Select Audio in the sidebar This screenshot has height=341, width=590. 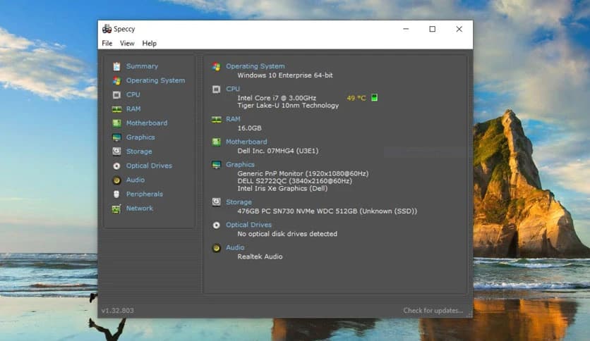pyautogui.click(x=136, y=180)
